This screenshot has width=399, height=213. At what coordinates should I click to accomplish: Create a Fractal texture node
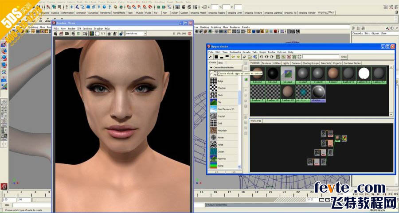(213, 116)
